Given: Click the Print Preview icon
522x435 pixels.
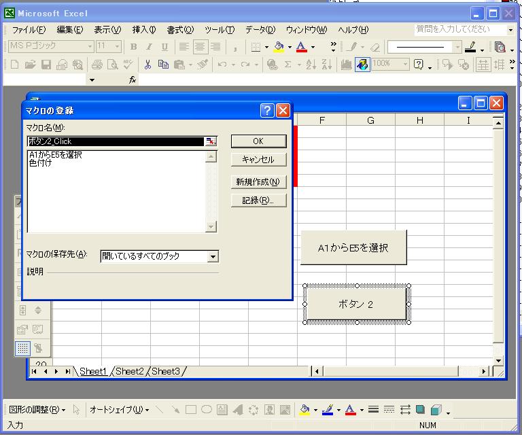Looking at the screenshot, I should 113,65.
